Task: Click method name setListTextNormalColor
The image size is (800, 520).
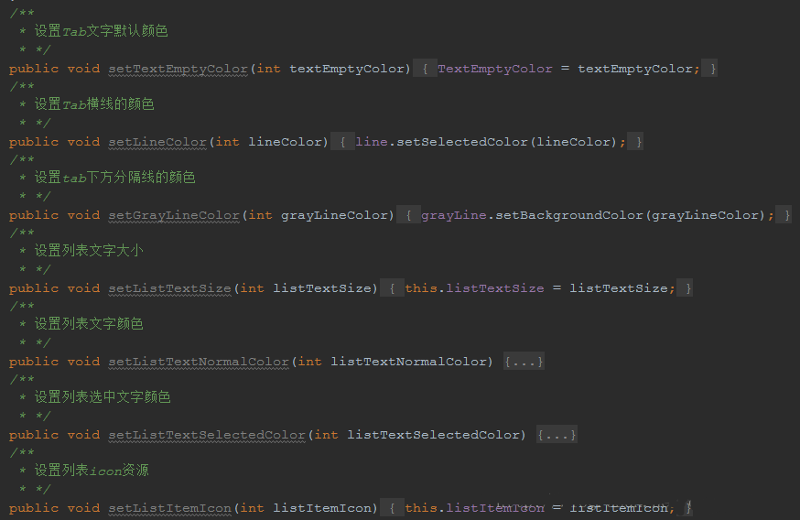Action: (199, 362)
